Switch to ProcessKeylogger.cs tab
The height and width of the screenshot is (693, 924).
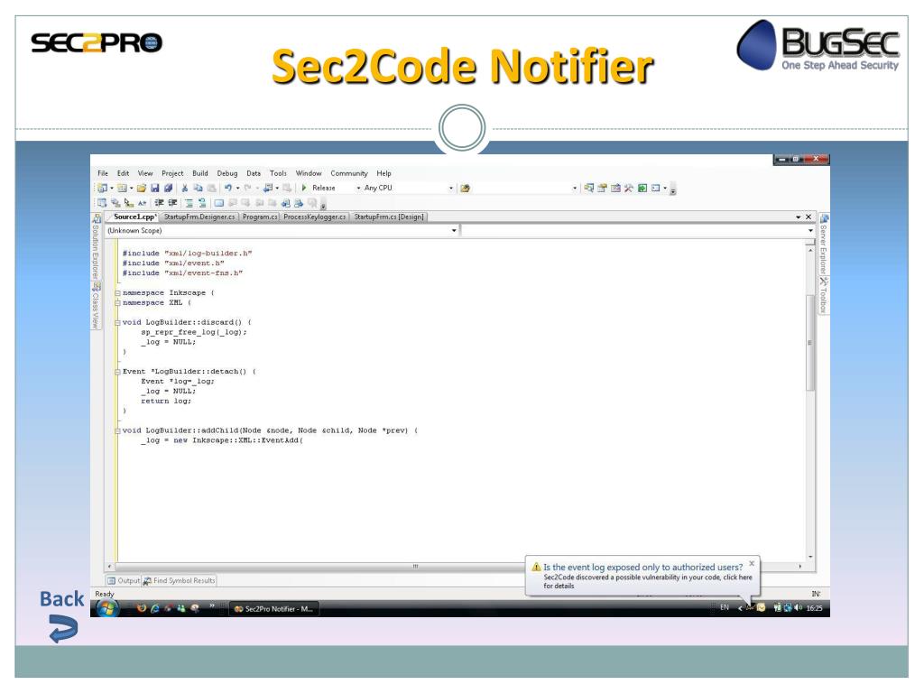[314, 217]
